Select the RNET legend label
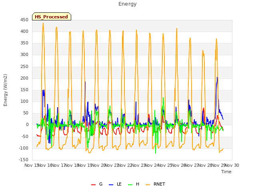256x192 pixels. tap(159, 184)
